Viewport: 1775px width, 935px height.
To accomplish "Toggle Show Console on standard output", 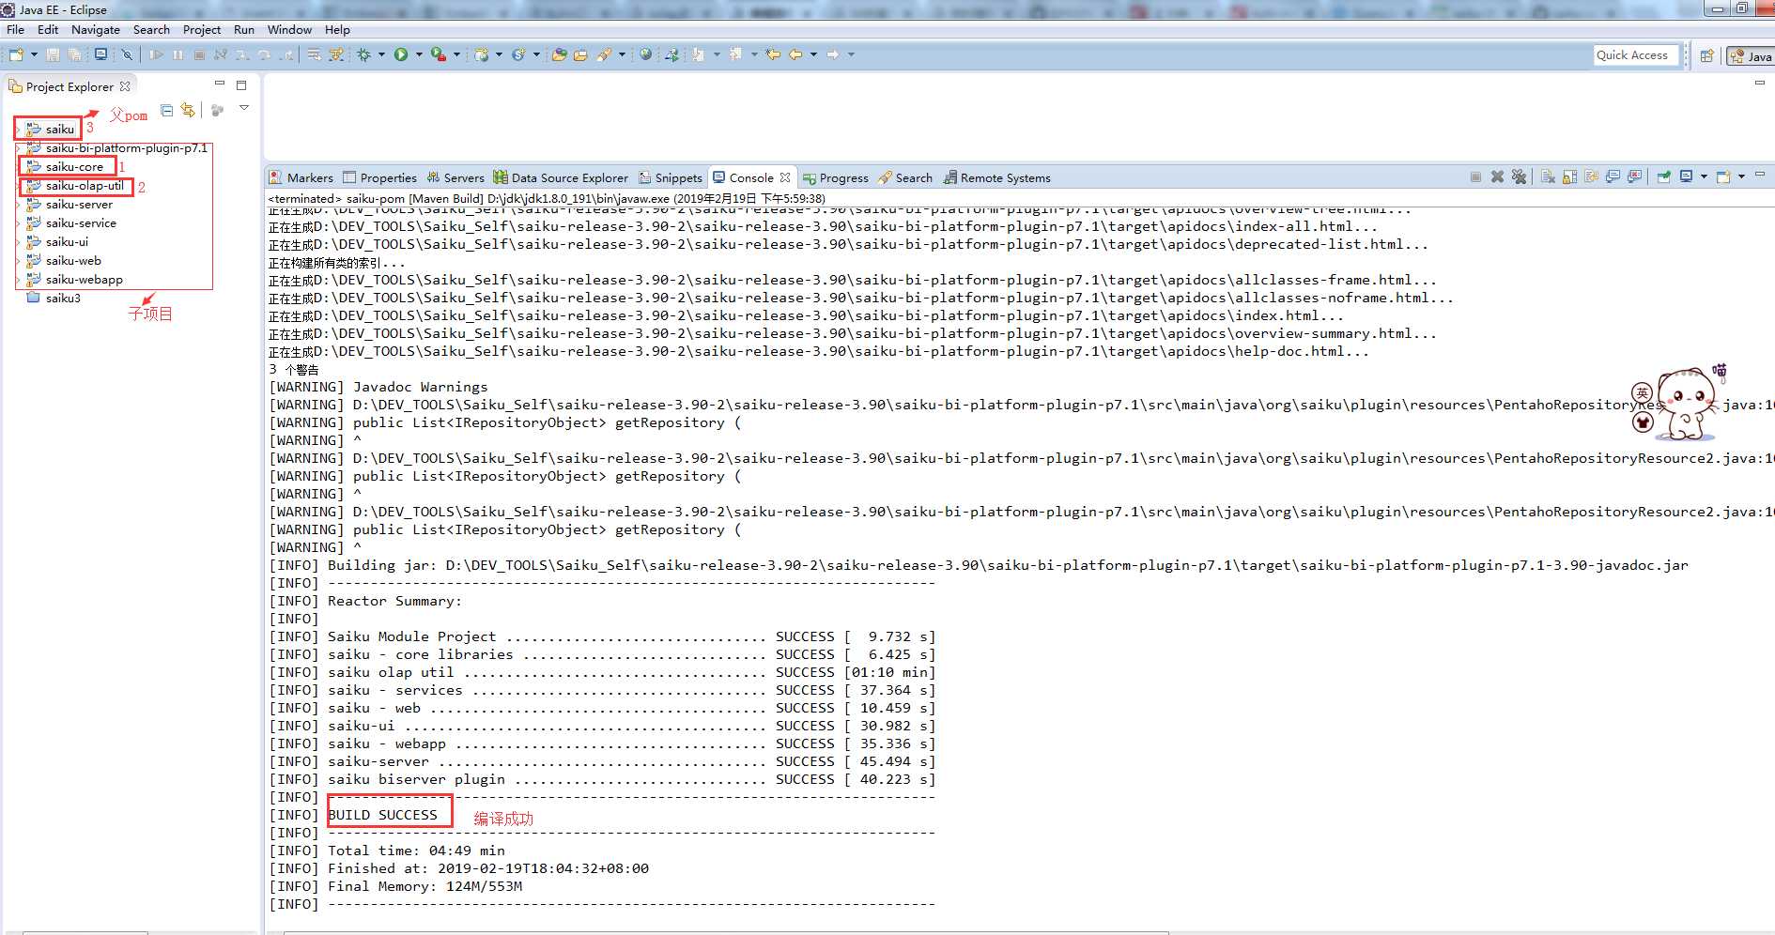I will (x=1613, y=176).
